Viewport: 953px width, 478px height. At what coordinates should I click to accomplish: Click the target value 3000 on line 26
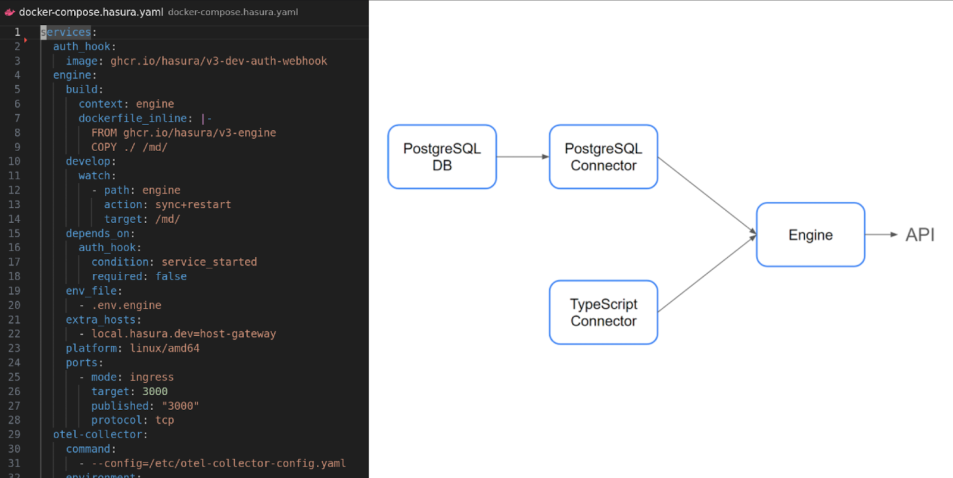pyautogui.click(x=155, y=391)
